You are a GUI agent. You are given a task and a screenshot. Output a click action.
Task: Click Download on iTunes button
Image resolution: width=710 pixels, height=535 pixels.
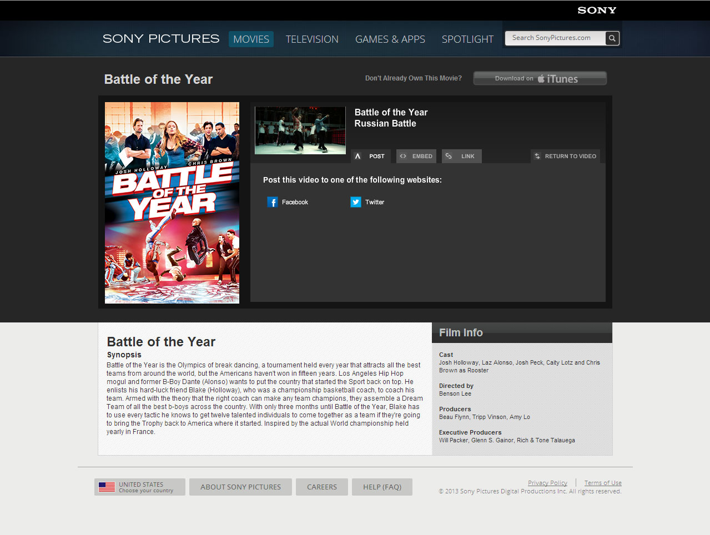pos(540,78)
